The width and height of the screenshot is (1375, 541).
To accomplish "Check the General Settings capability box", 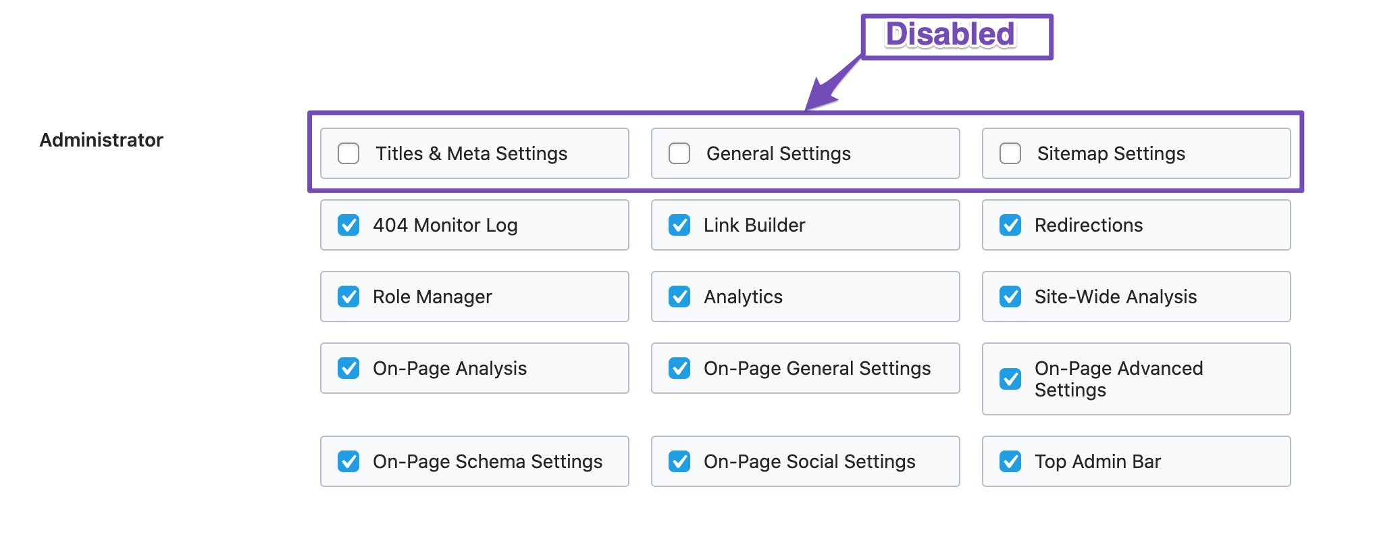I will [x=679, y=153].
